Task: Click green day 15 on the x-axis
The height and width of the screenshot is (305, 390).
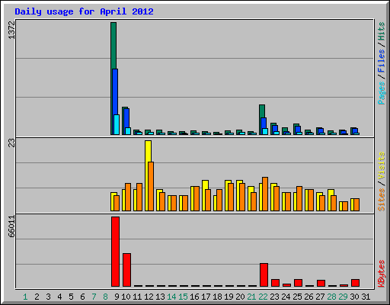Action: tap(183, 297)
